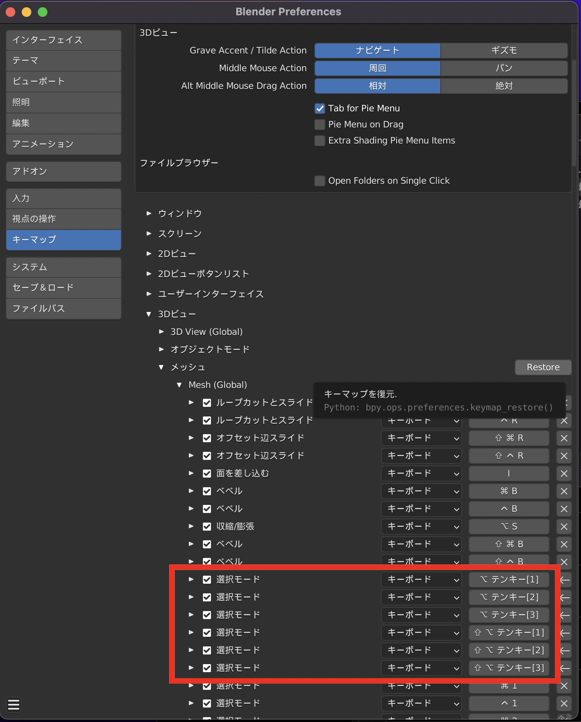Delete the 面を差し込む keymap entry
The height and width of the screenshot is (722, 581).
point(564,474)
